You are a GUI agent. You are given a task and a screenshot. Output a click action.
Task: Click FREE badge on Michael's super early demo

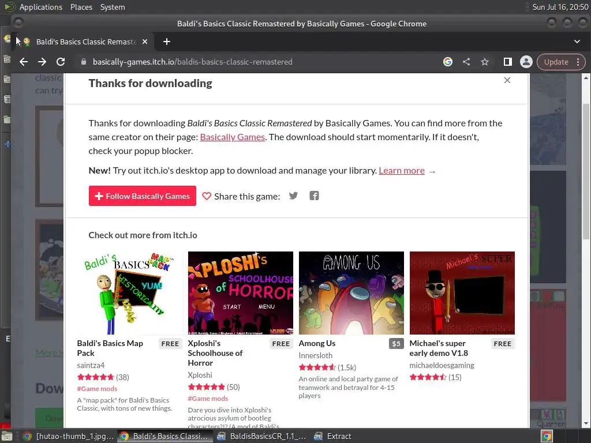click(503, 344)
